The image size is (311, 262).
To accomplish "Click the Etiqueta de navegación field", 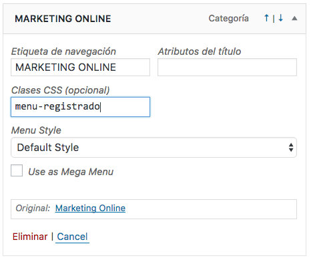I will click(x=80, y=68).
